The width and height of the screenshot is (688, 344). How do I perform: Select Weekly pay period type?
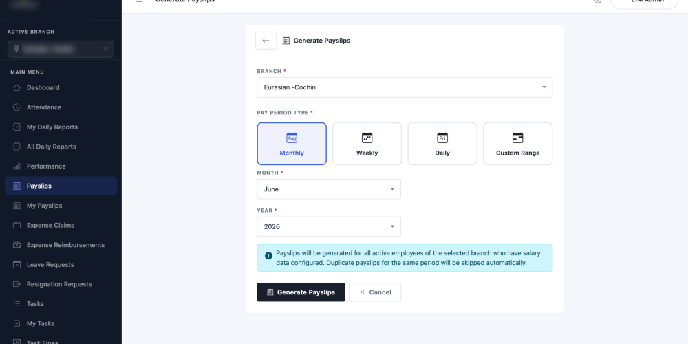(367, 144)
